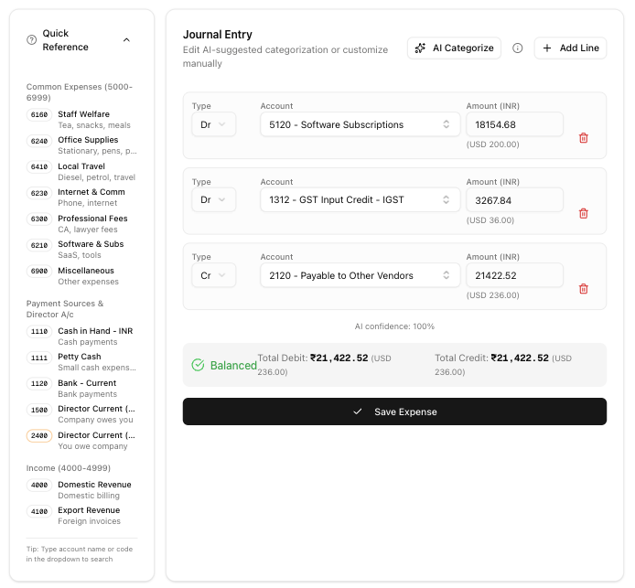
Task: Delete the GST Input Credit line
Action: (583, 213)
